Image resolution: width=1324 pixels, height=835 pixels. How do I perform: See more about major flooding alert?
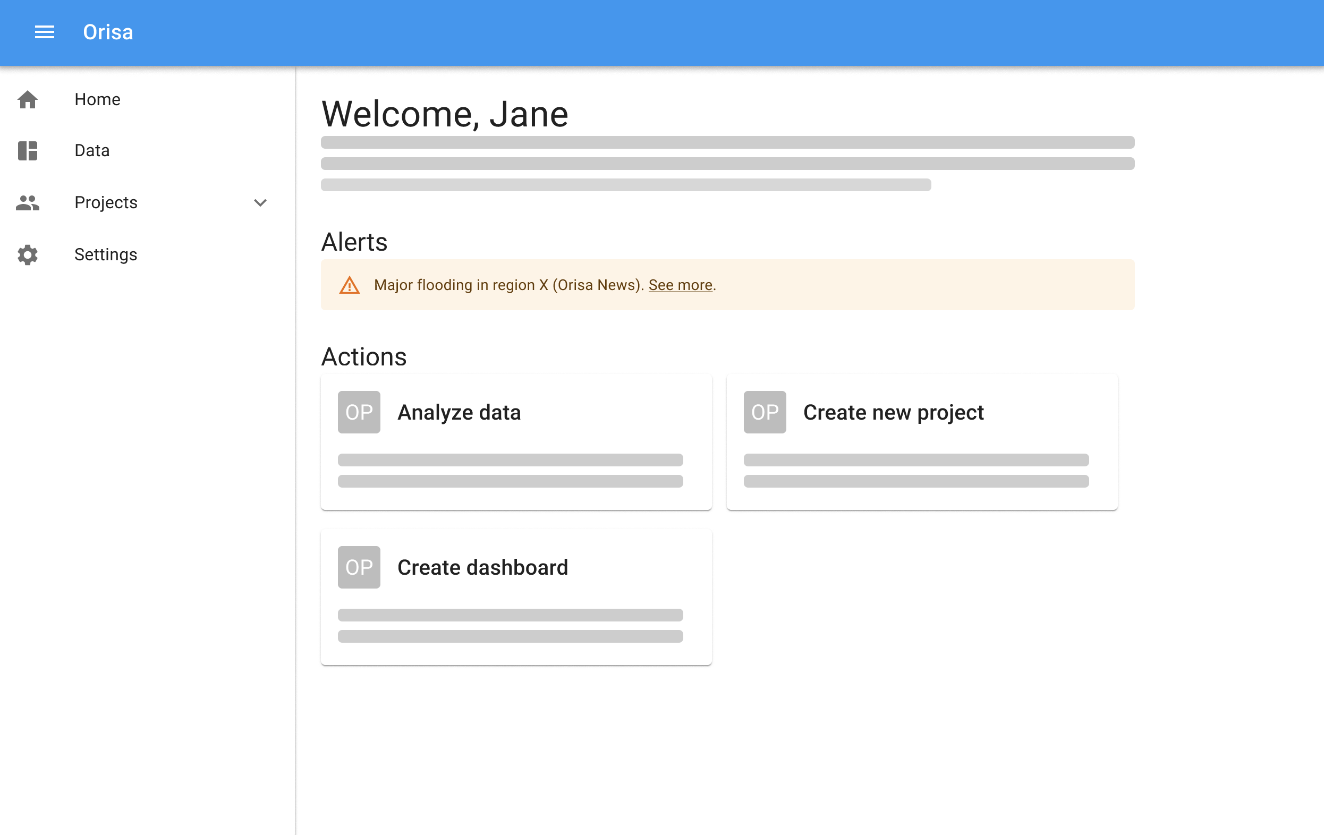[680, 284]
